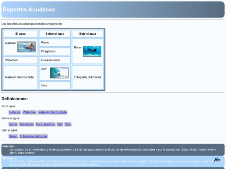Click the Nico logo on the right
226x169 pixels.
pos(217,160)
